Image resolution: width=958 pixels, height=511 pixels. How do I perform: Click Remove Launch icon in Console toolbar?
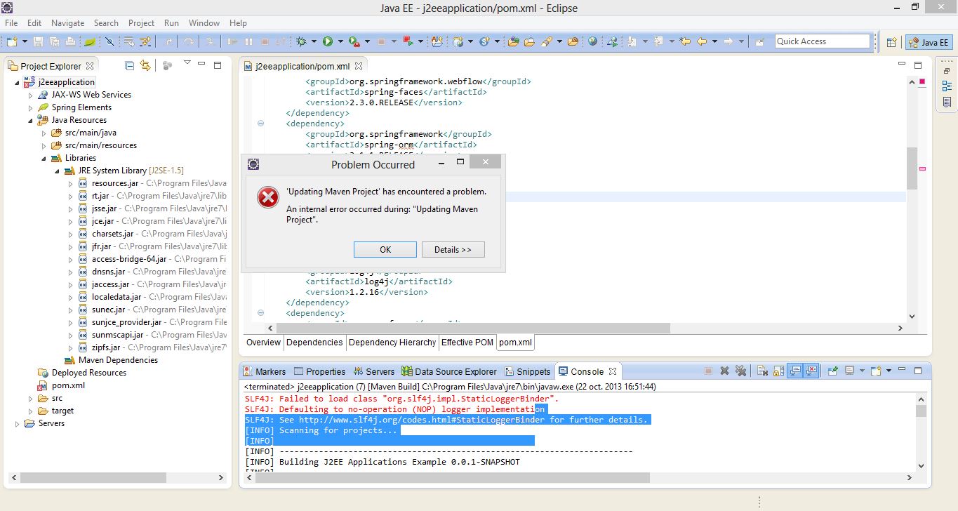(x=725, y=371)
